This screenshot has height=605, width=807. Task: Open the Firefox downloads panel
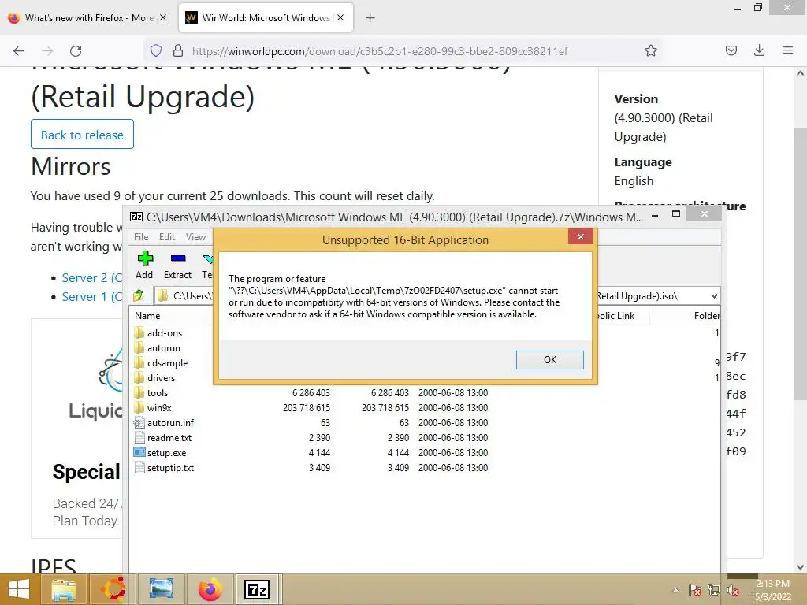point(759,50)
